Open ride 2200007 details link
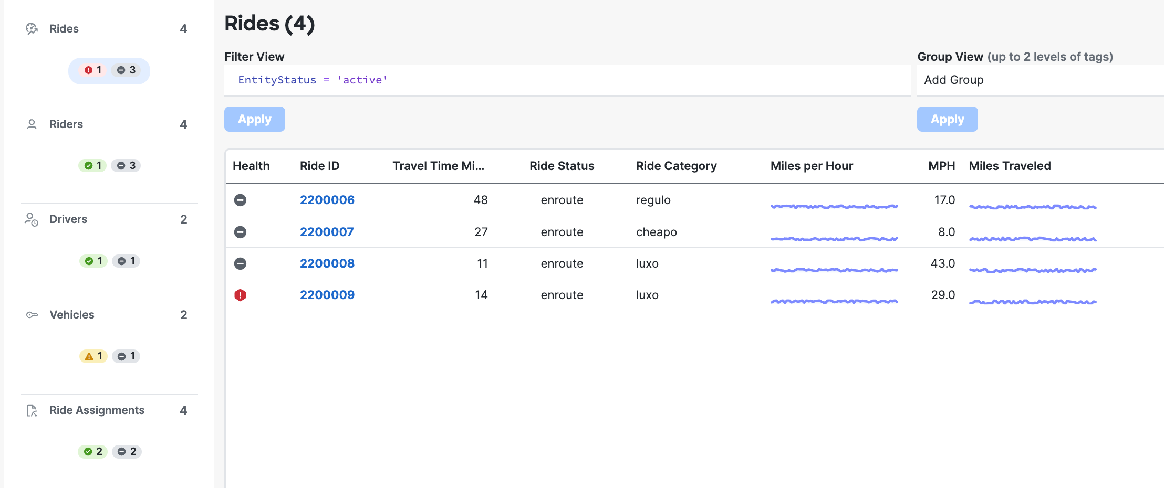This screenshot has width=1164, height=488. [327, 232]
